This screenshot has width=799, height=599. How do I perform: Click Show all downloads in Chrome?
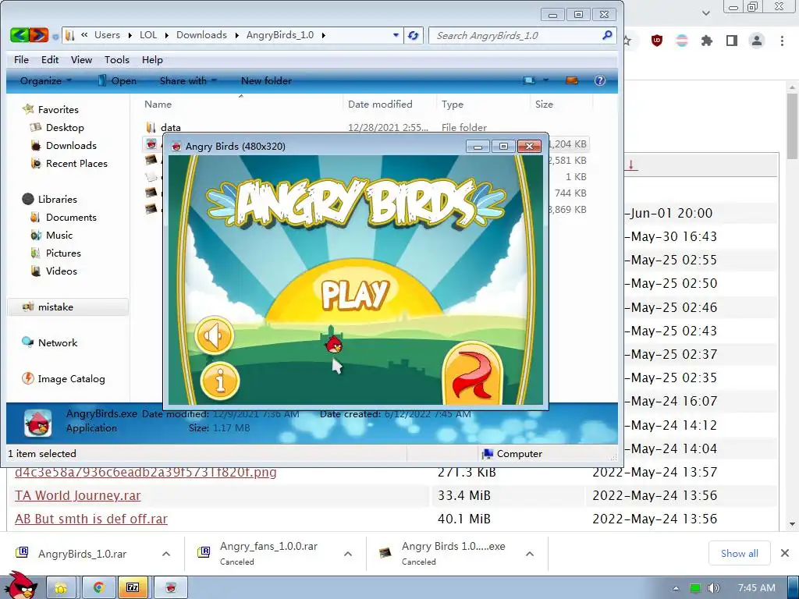[x=740, y=554]
